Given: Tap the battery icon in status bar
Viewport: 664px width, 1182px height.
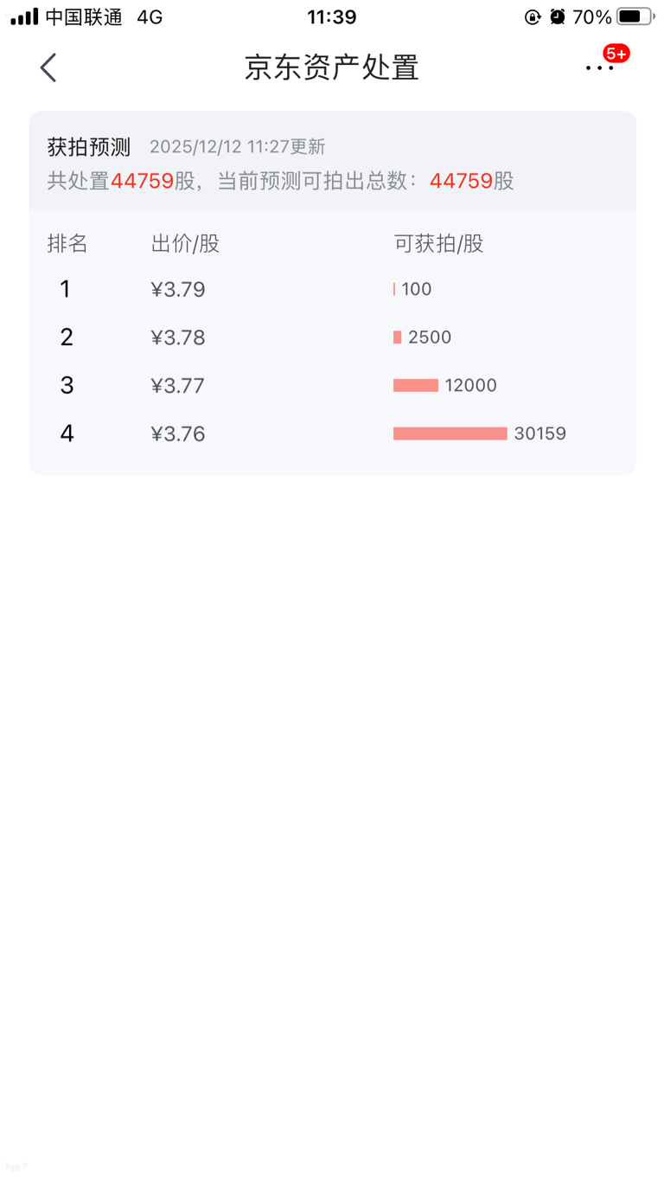Looking at the screenshot, I should pyautogui.click(x=635, y=16).
